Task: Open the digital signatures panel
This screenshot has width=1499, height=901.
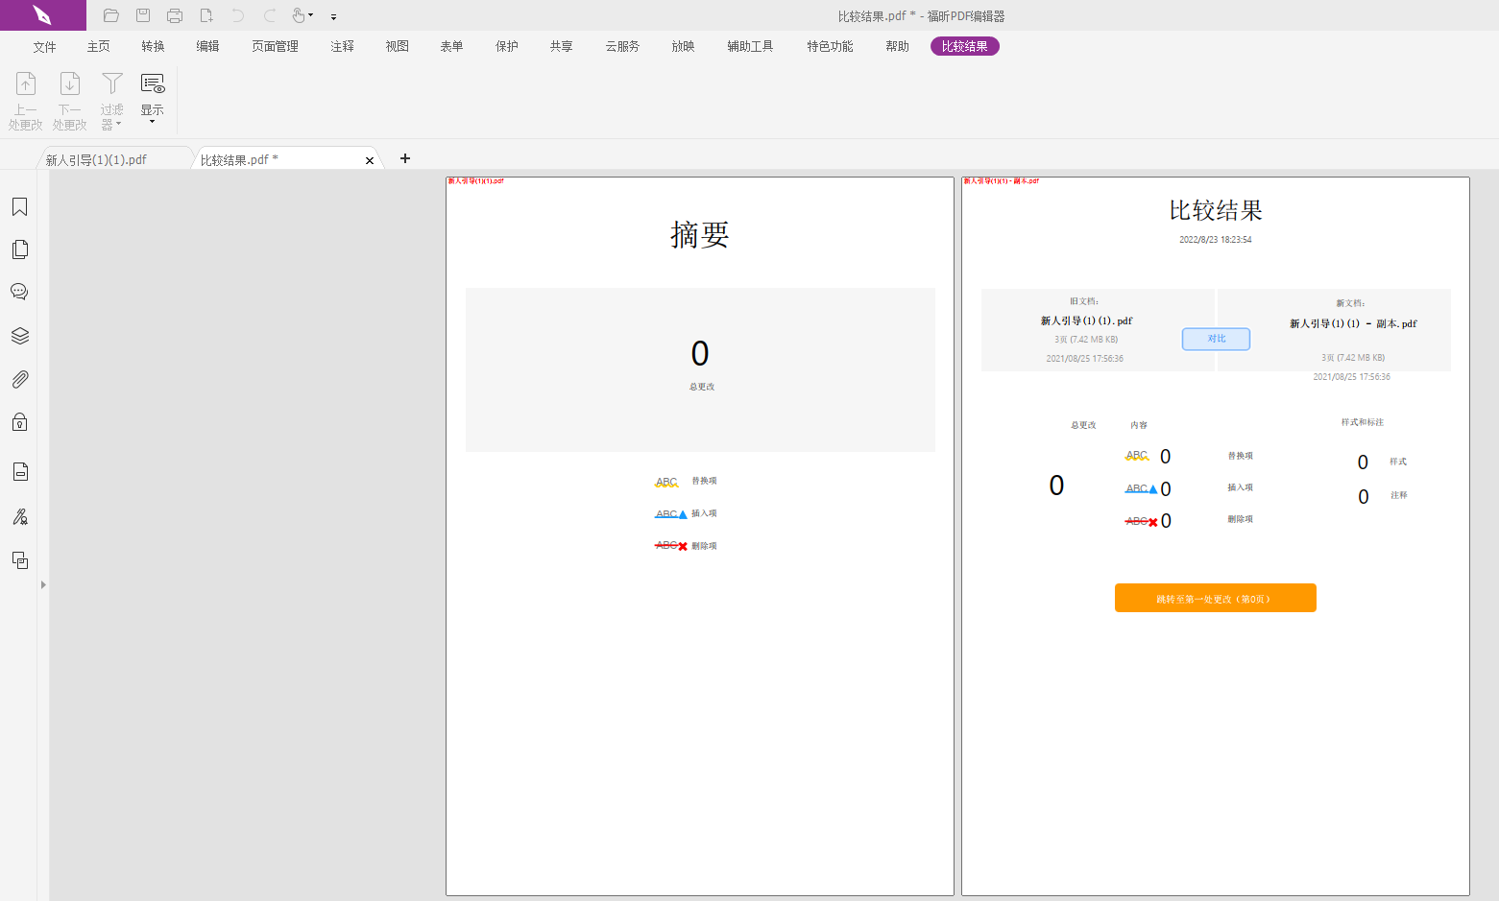Action: pos(19,516)
